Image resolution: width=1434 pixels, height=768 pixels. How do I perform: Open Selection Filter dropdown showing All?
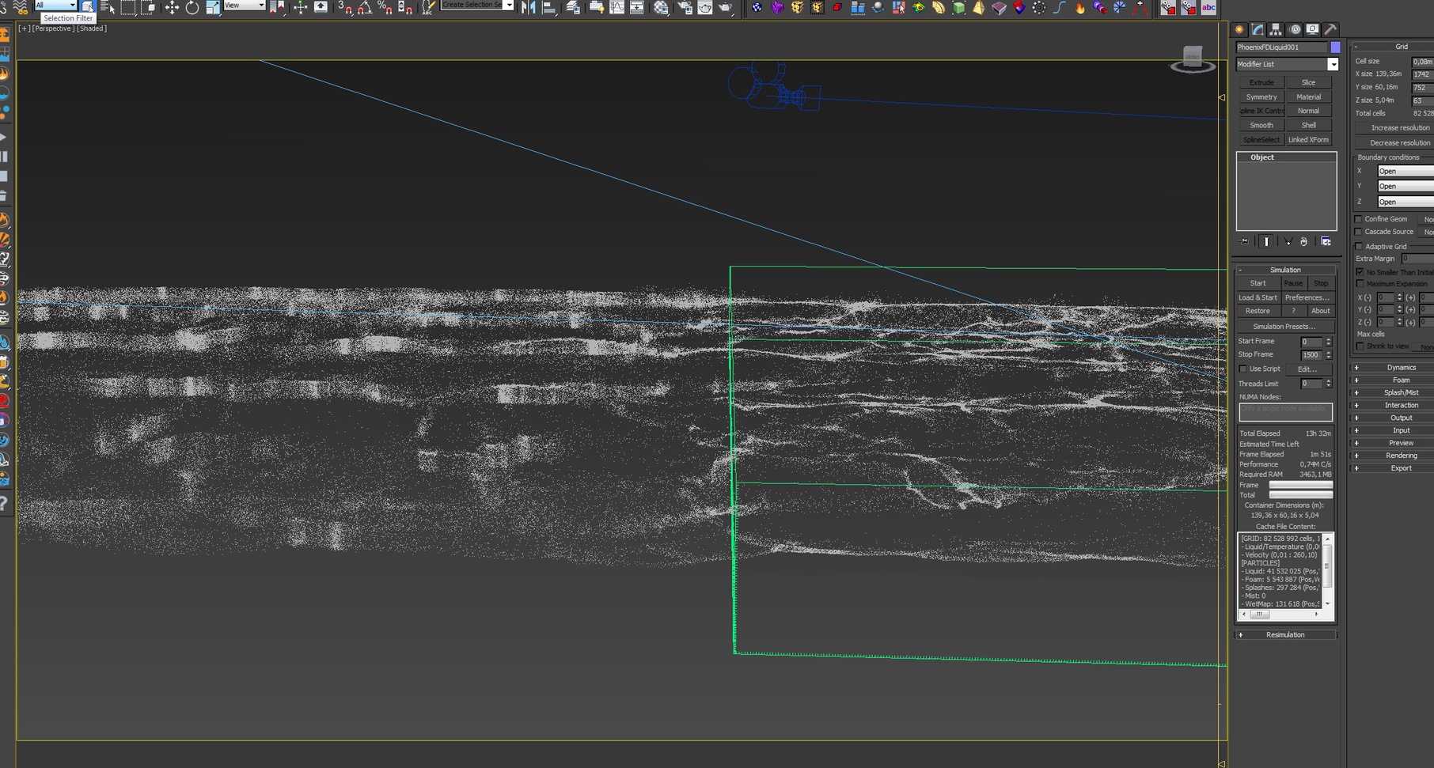point(55,5)
